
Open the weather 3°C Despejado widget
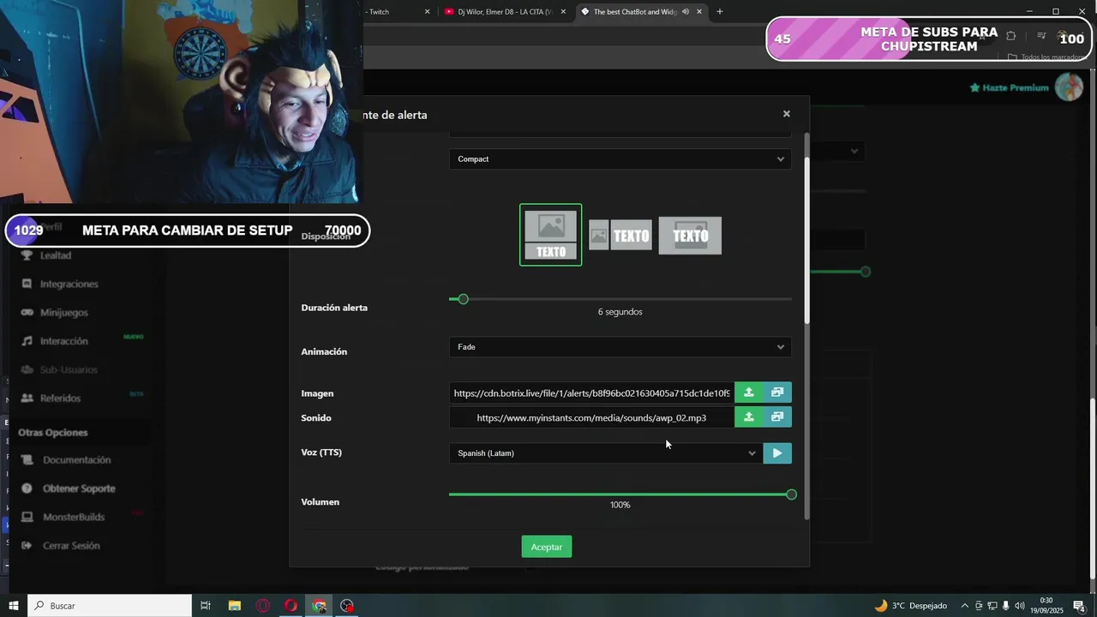pyautogui.click(x=910, y=606)
